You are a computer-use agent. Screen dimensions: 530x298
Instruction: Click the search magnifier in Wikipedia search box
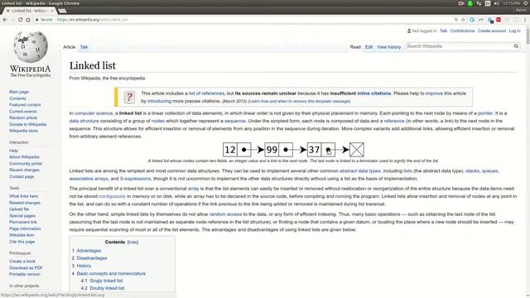pos(516,46)
